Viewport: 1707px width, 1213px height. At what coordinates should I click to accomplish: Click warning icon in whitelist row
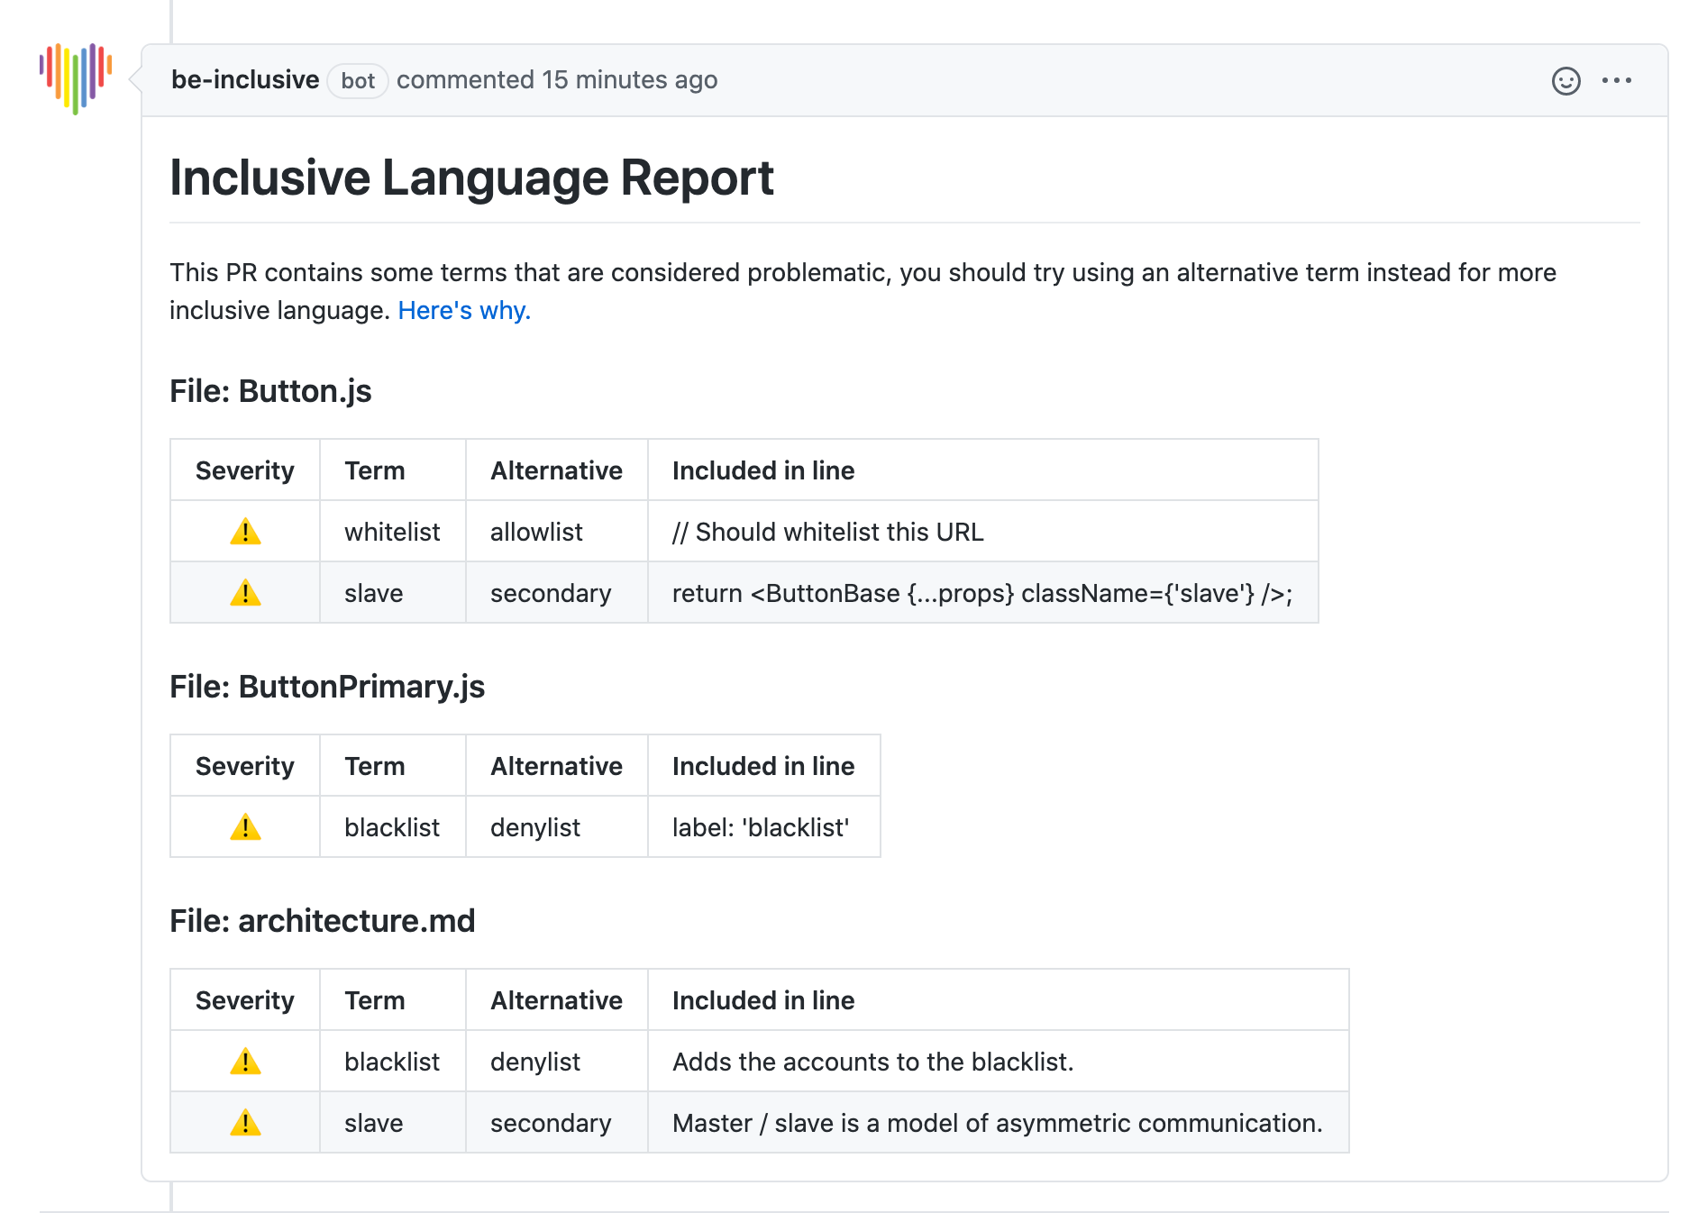tap(245, 532)
